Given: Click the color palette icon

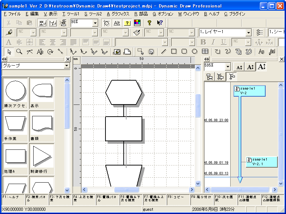Looking at the screenshot, I should [x=137, y=23].
